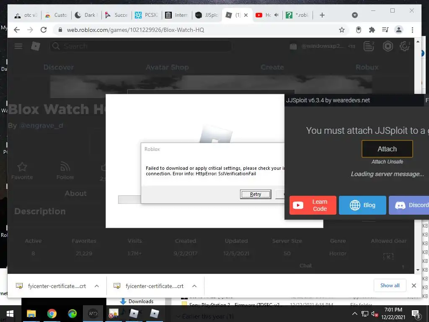The height and width of the screenshot is (322, 429).
Task: Bookmark this page with the star icon
Action: (x=342, y=30)
